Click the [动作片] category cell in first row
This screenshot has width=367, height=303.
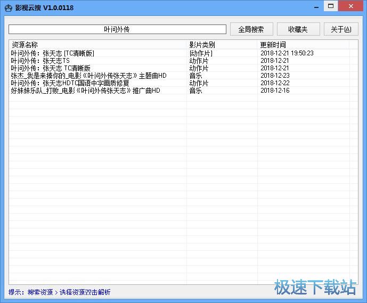point(201,53)
